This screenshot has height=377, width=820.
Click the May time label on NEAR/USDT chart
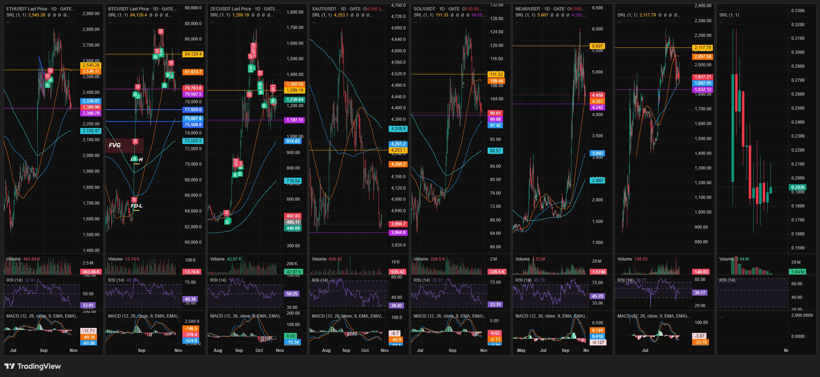[521, 350]
